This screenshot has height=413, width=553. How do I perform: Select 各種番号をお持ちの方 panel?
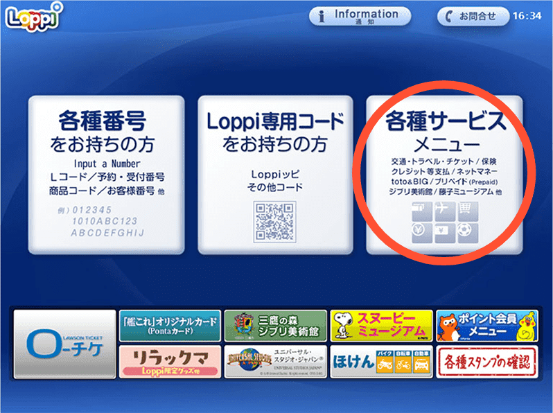pyautogui.click(x=106, y=175)
